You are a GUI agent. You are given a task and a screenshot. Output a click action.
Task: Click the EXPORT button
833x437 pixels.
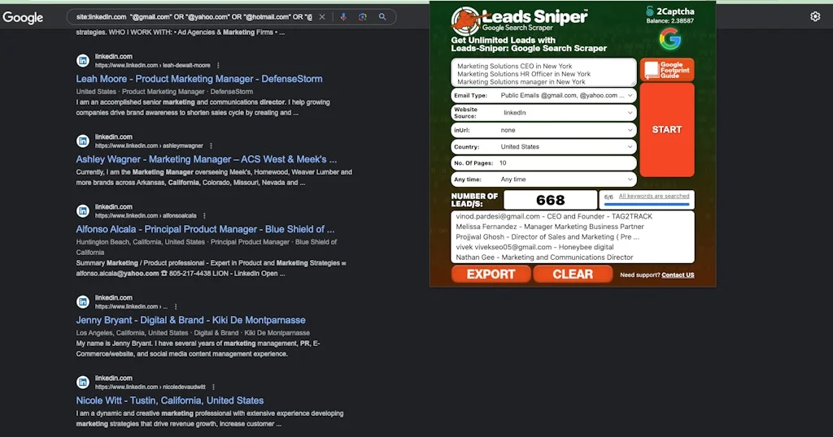pos(491,275)
